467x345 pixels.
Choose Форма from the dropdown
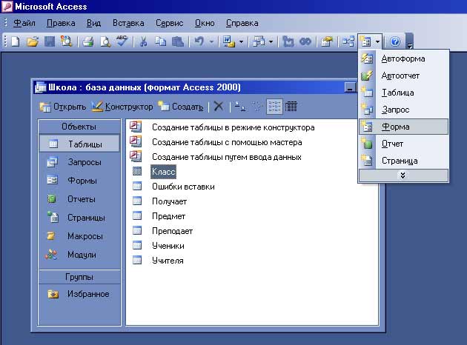(403, 127)
